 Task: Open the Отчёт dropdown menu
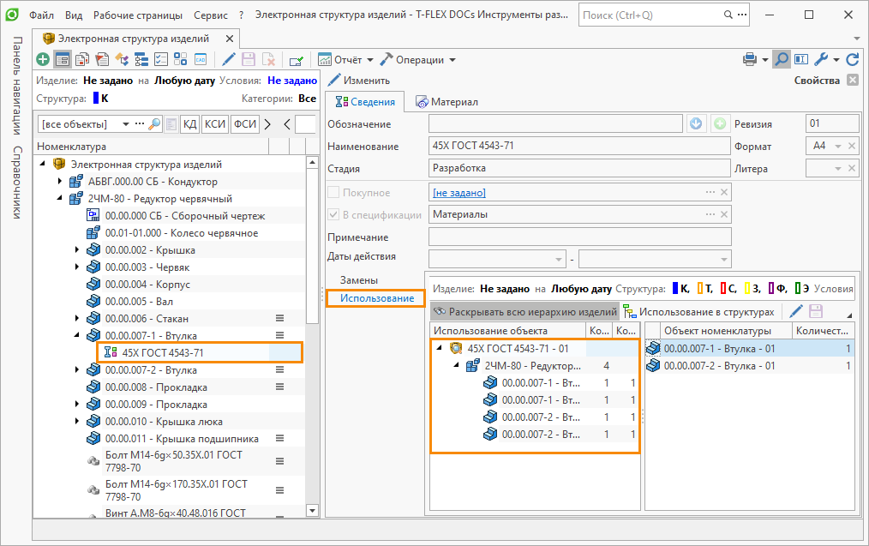(x=345, y=60)
